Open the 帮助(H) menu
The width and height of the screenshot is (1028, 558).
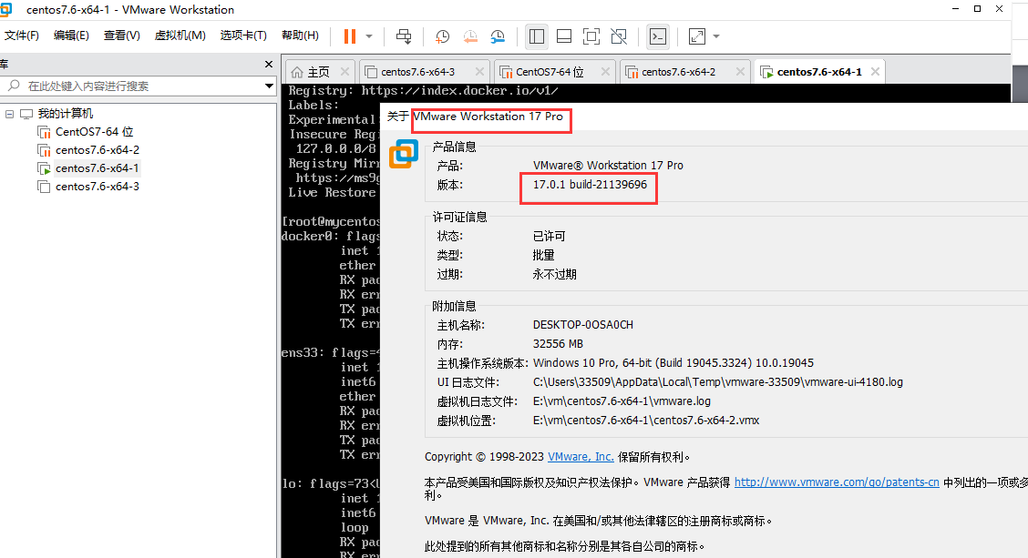(x=300, y=36)
